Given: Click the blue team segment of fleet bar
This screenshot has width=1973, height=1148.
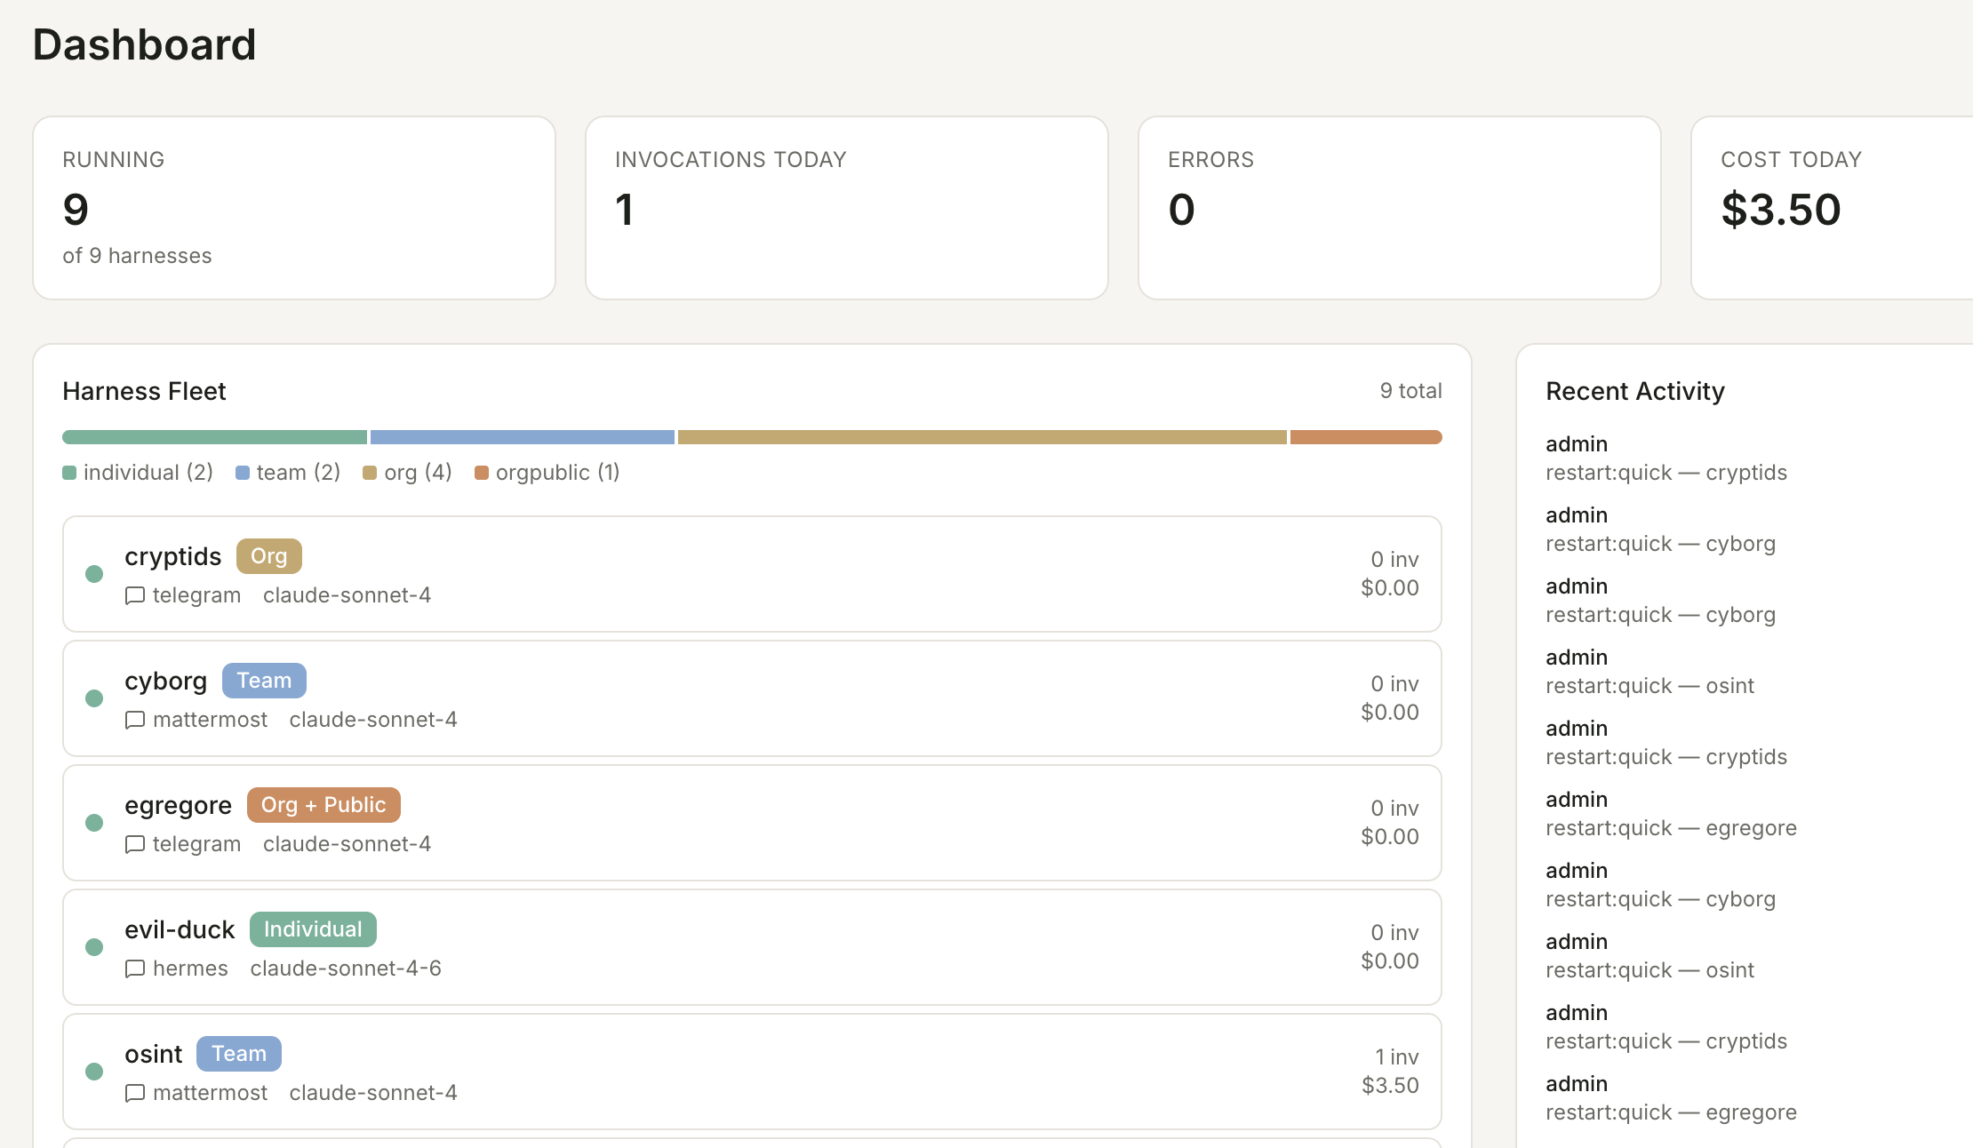Looking at the screenshot, I should [523, 437].
